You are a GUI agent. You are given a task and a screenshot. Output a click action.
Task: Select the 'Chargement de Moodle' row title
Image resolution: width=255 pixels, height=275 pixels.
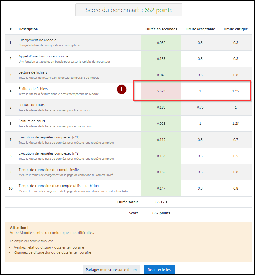pyautogui.click(x=37, y=40)
